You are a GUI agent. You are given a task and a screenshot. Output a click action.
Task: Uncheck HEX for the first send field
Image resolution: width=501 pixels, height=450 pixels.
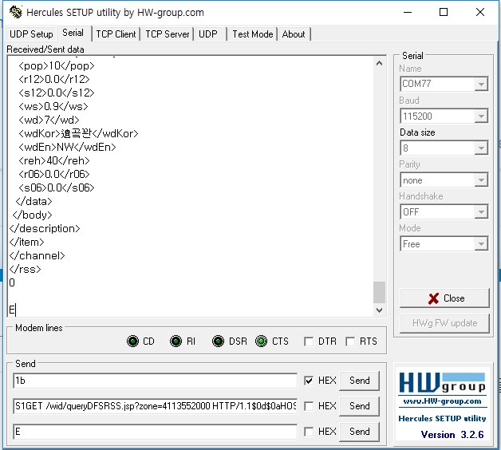click(309, 381)
